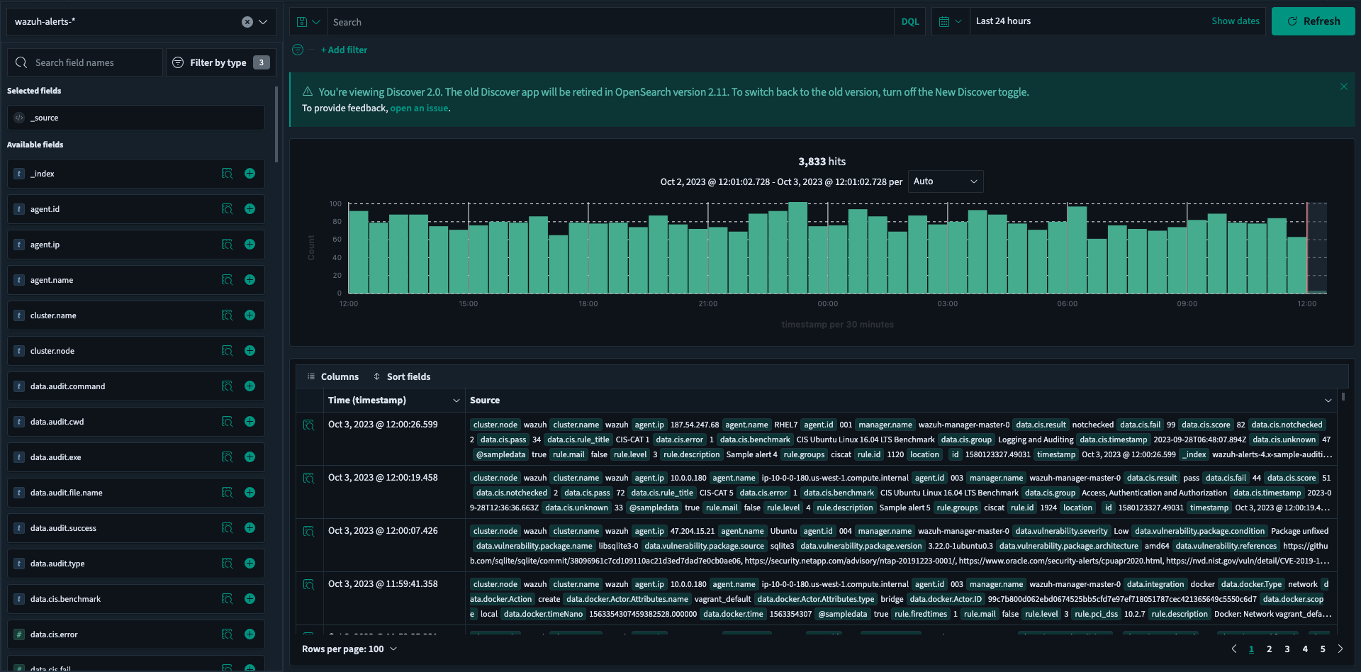The image size is (1361, 672).
Task: Save the current search
Action: coord(303,21)
